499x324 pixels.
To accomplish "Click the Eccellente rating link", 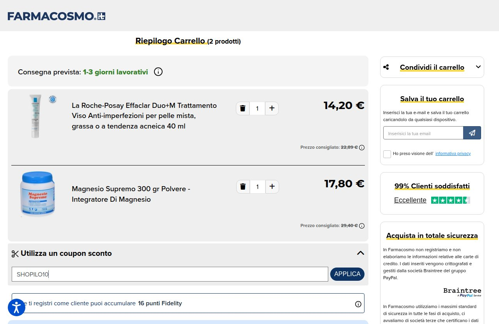I will pos(410,200).
